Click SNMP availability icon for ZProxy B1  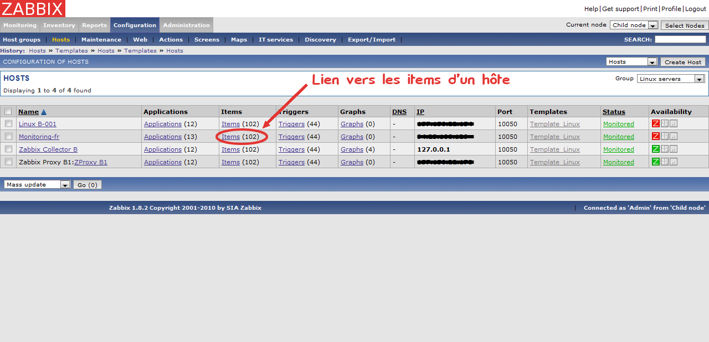(x=665, y=162)
